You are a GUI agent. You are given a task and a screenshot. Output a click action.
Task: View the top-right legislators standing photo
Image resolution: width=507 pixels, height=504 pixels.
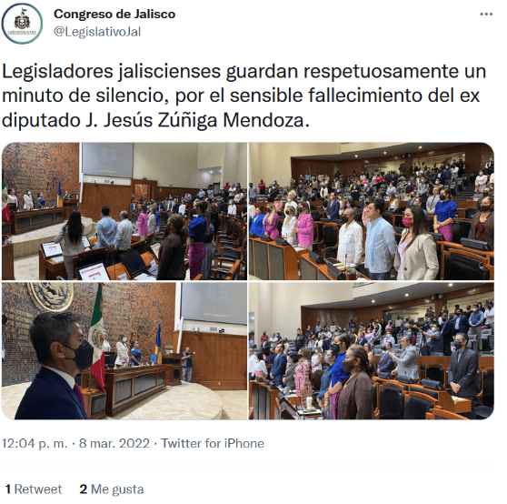[372, 211]
